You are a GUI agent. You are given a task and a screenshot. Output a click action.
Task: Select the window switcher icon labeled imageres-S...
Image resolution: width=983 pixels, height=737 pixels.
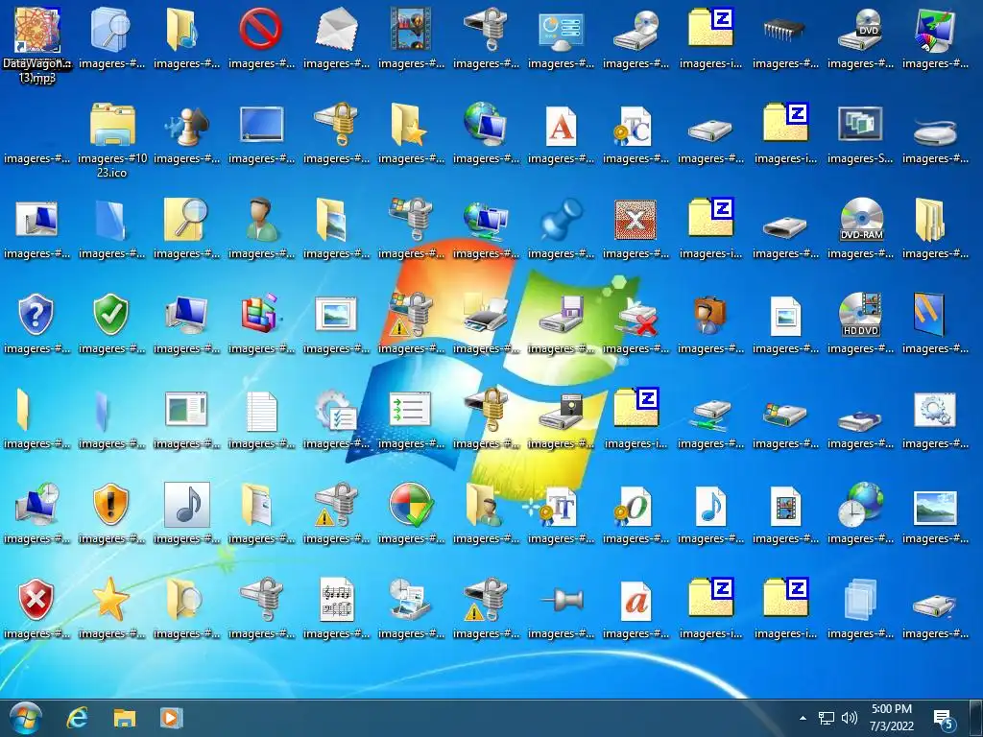(860, 134)
